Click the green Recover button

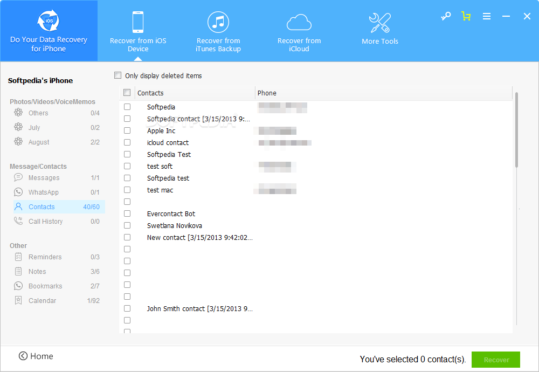[496, 360]
